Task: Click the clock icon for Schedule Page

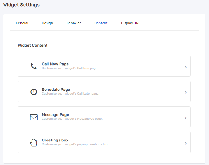Action: (x=33, y=92)
